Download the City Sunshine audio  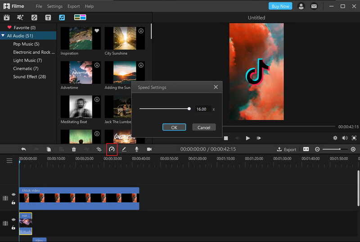click(x=141, y=31)
